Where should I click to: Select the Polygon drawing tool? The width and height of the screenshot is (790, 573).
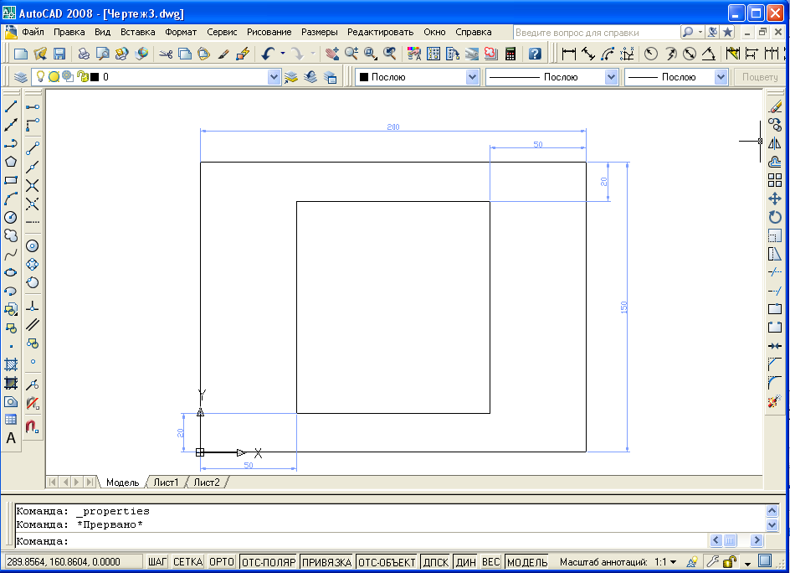coord(11,162)
